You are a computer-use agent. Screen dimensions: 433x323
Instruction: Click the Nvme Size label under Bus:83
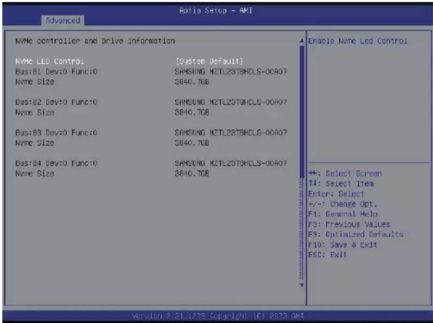(35, 143)
